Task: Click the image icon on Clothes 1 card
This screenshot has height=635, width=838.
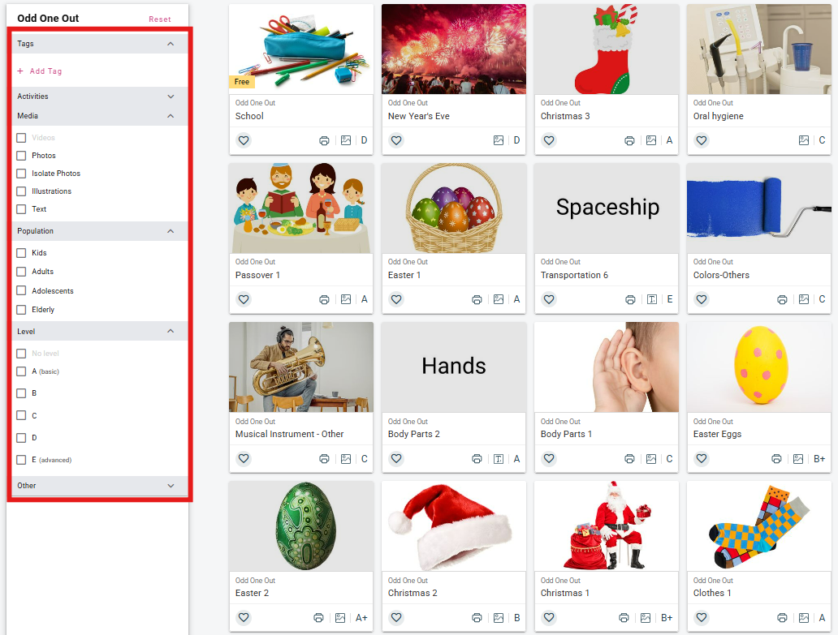Action: point(803,617)
